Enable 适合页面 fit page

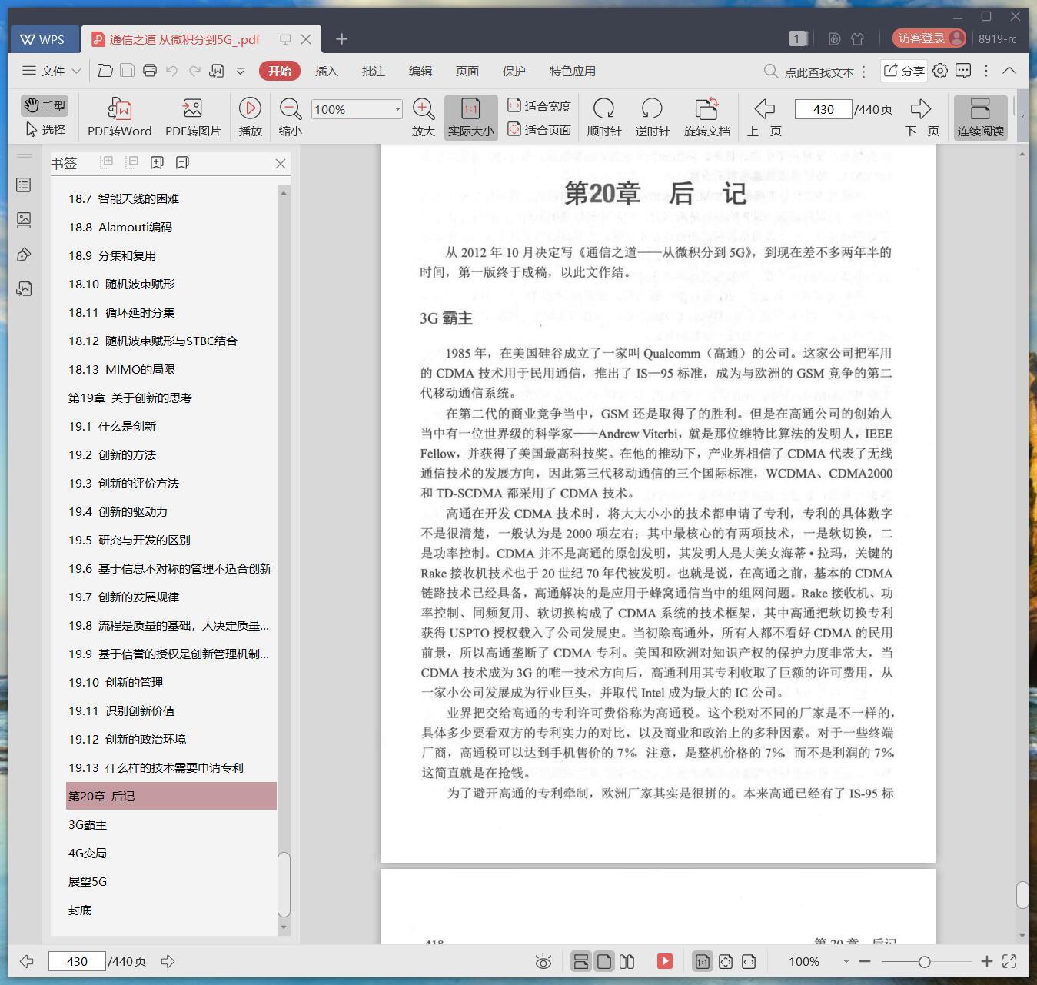point(539,130)
